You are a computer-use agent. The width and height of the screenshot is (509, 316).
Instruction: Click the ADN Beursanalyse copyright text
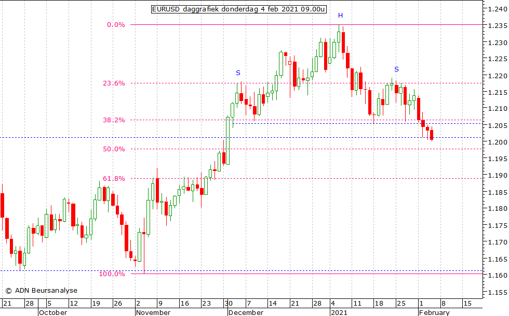41,291
